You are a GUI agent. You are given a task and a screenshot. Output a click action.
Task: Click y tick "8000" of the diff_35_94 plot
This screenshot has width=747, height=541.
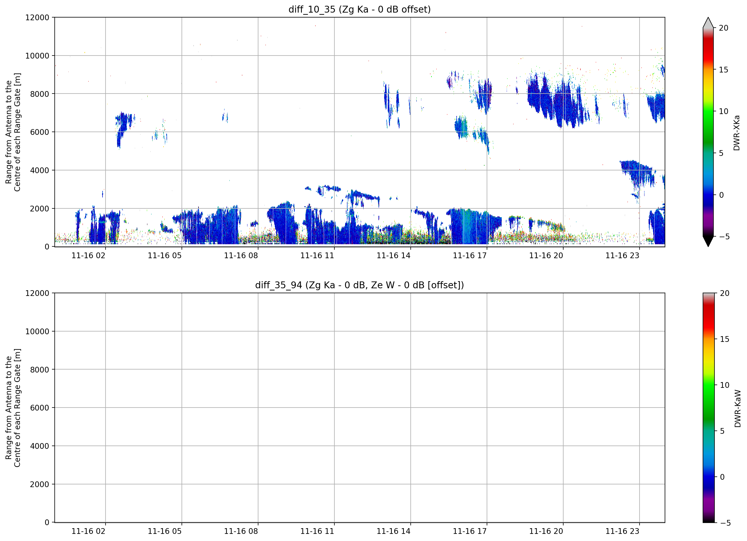point(40,370)
